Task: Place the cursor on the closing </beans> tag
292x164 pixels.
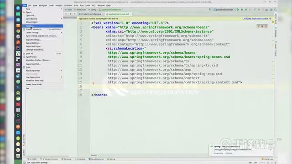Action: [99, 95]
